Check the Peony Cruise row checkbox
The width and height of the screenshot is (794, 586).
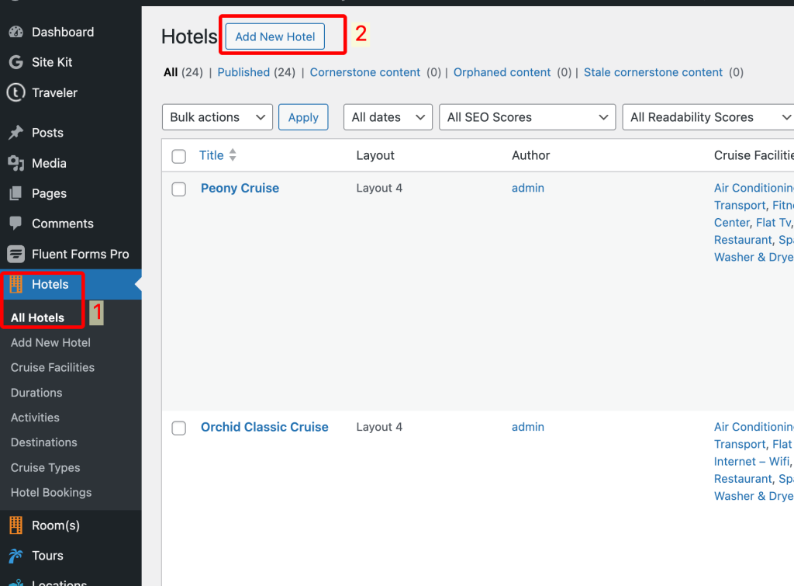[179, 189]
